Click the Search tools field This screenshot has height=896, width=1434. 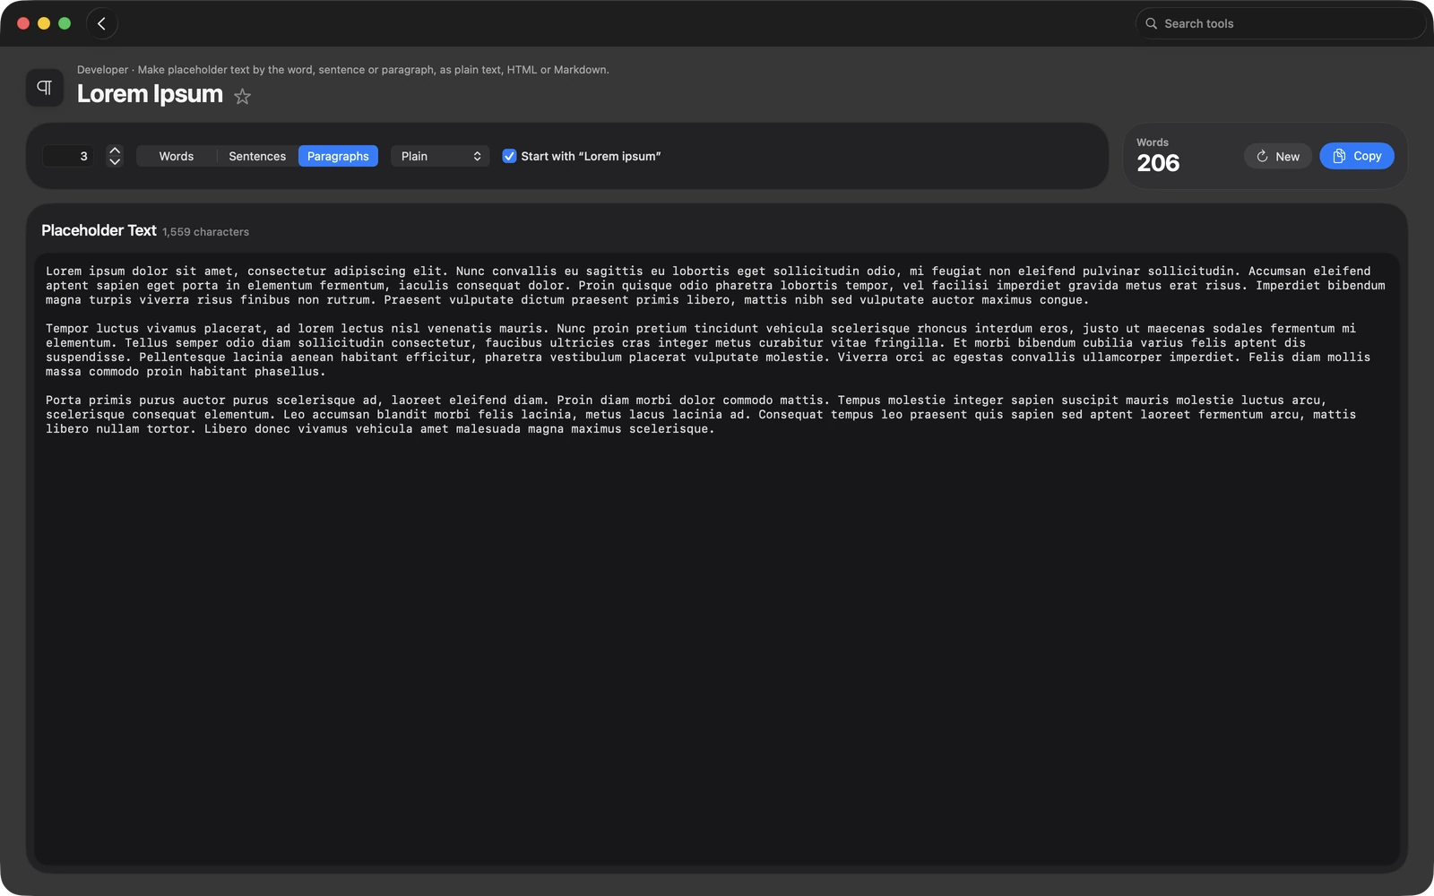[1280, 23]
